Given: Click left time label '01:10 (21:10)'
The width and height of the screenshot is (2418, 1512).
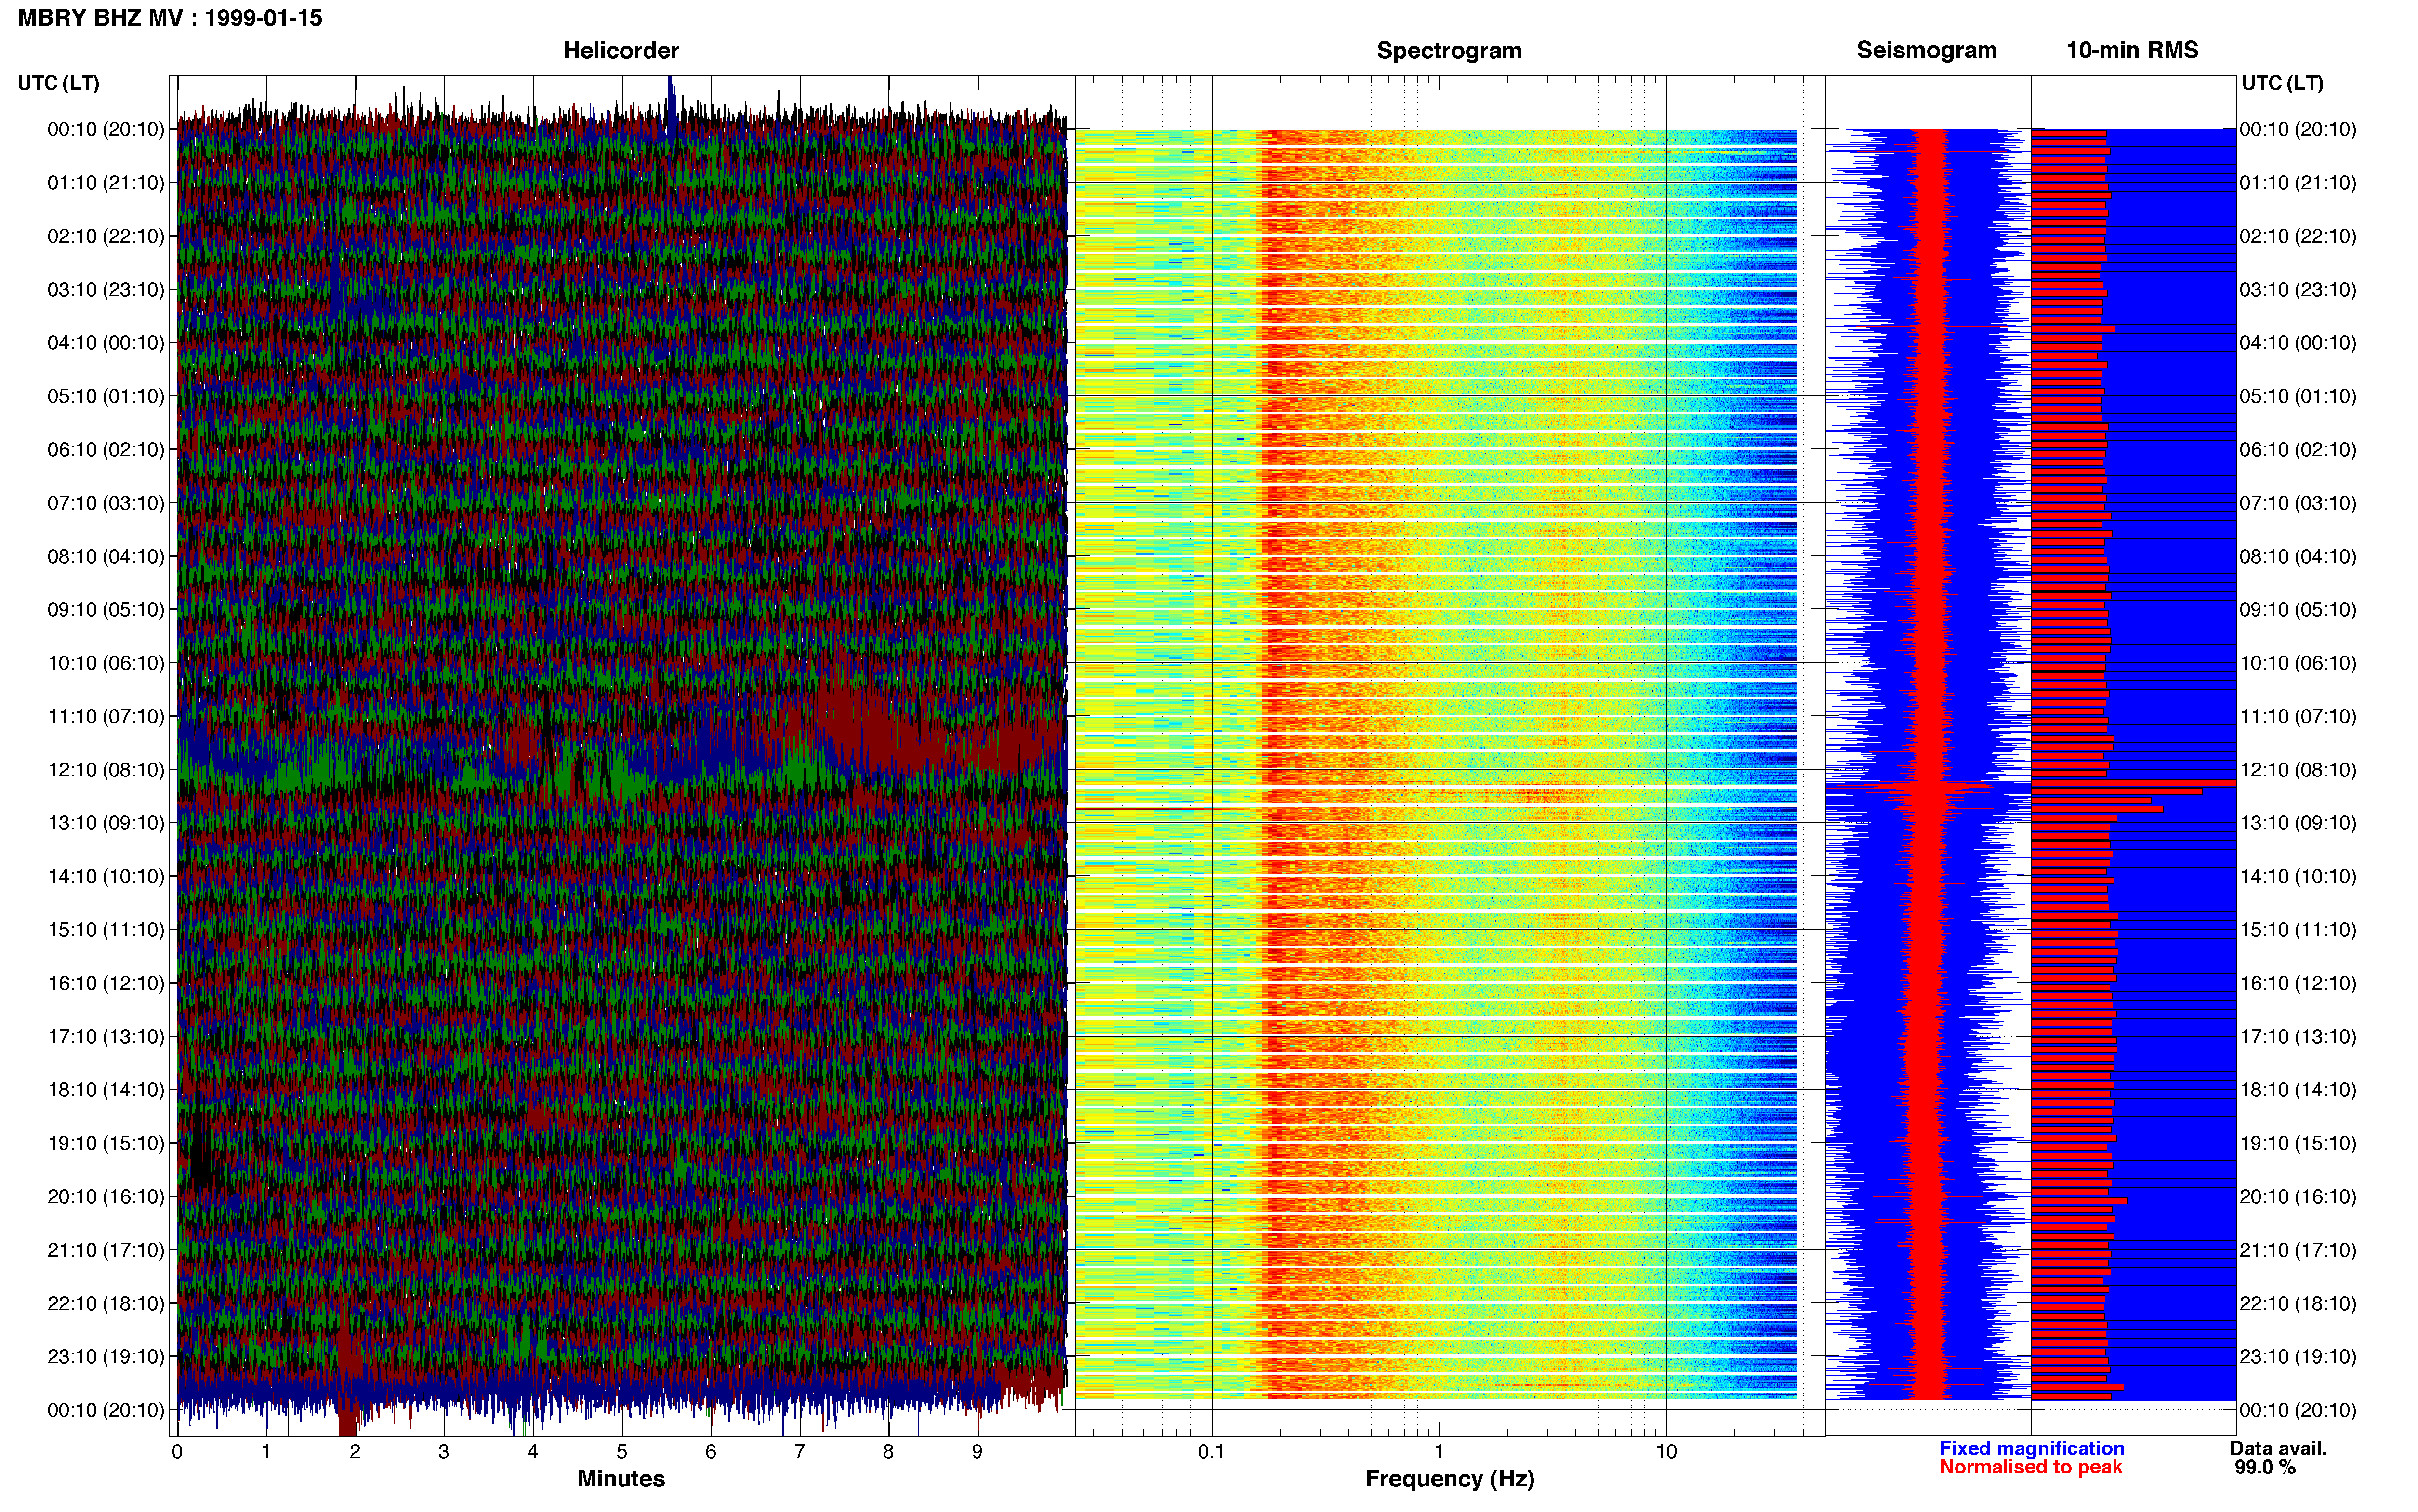Looking at the screenshot, I should coord(106,183).
